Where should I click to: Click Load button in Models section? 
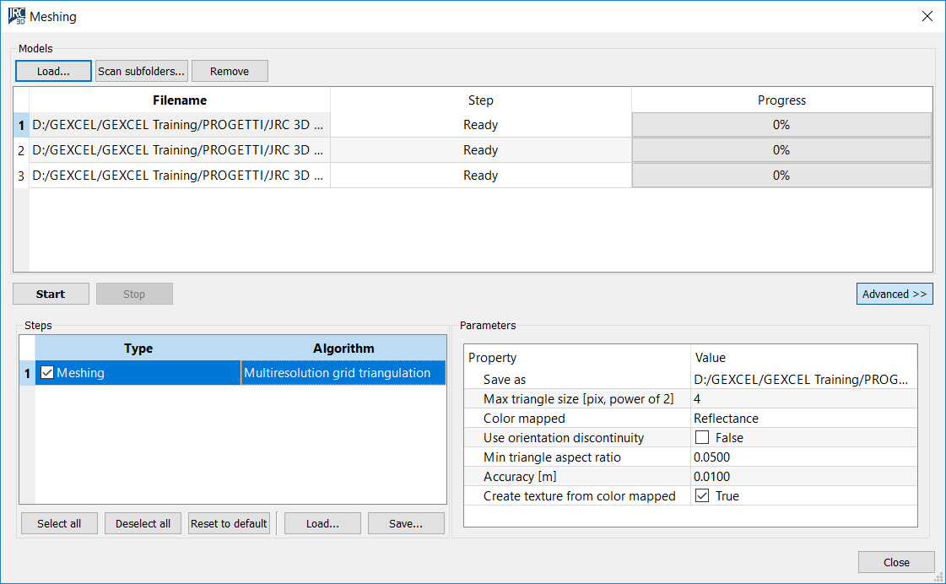pyautogui.click(x=53, y=71)
